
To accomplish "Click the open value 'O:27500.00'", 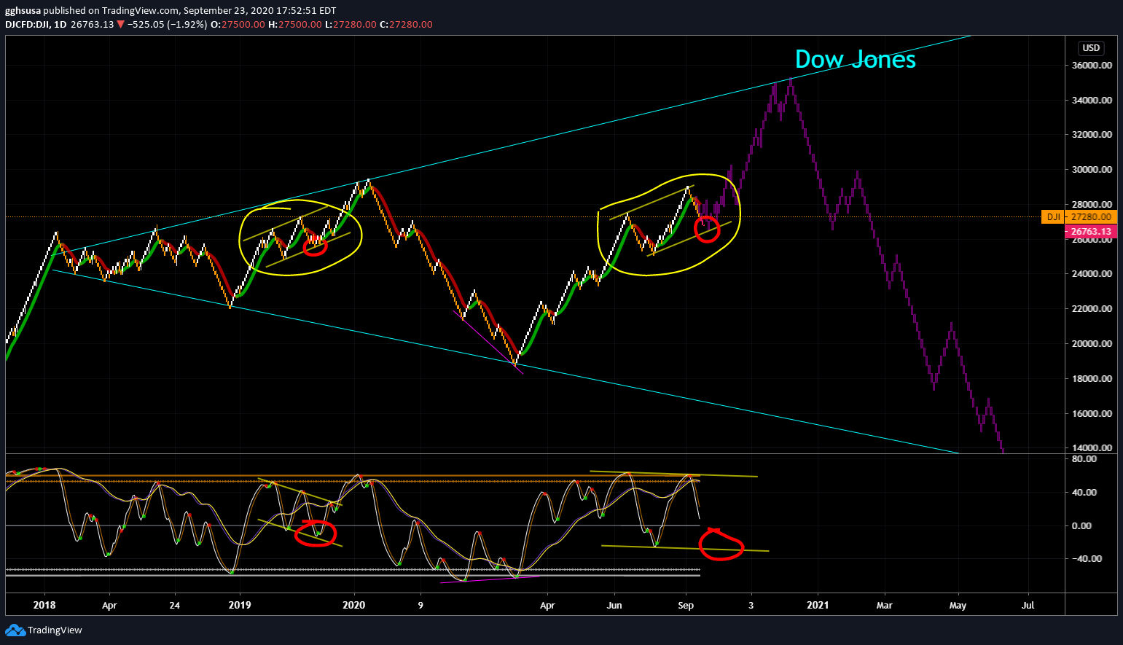I will (238, 24).
